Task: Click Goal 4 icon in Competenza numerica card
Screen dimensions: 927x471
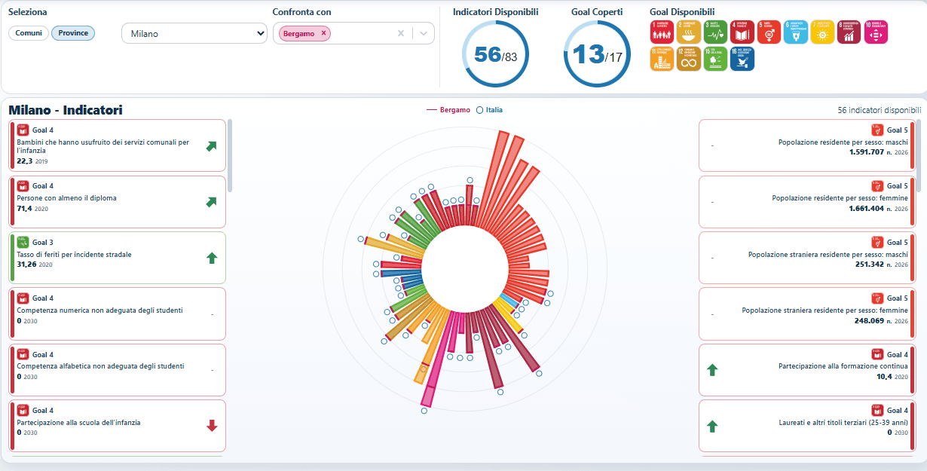Action: (x=23, y=298)
